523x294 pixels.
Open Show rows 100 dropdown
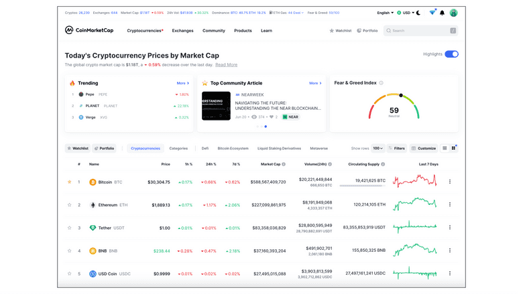tap(378, 148)
